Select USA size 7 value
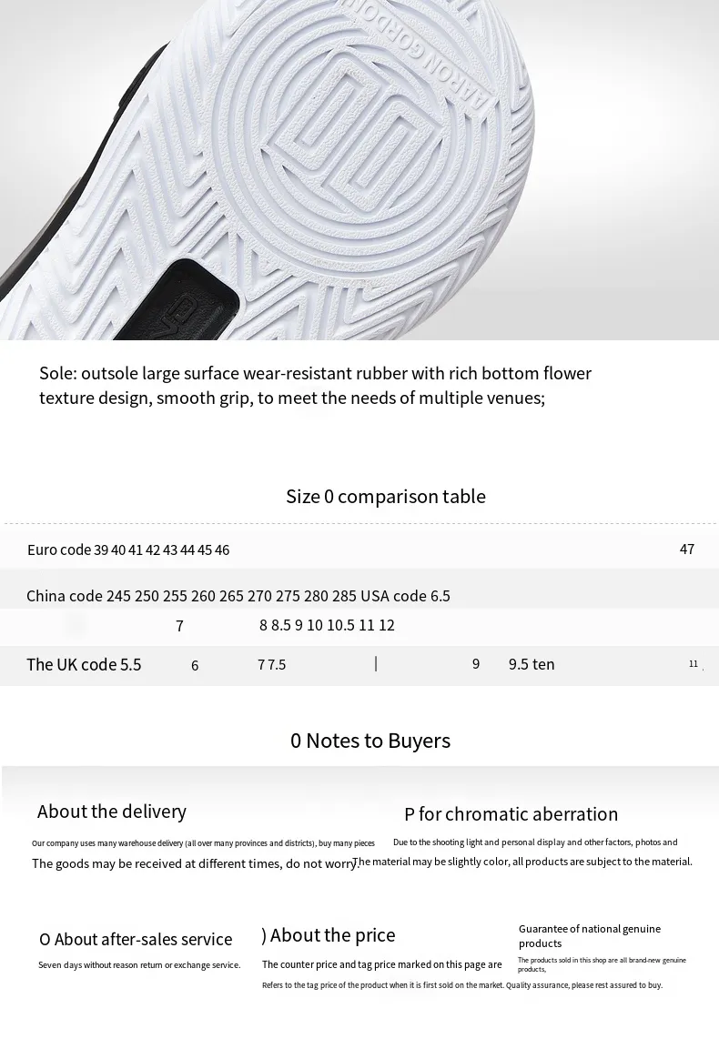The width and height of the screenshot is (719, 1059). pyautogui.click(x=180, y=626)
